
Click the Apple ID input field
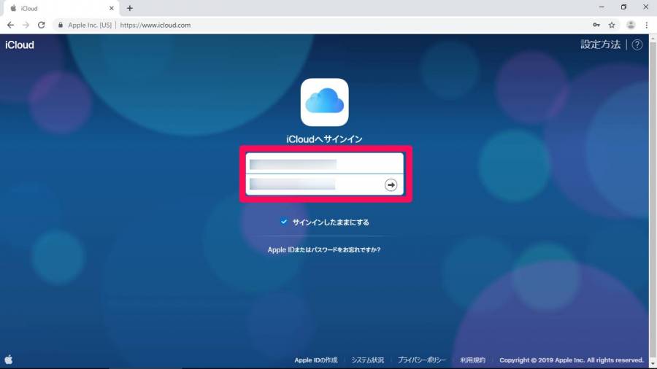tap(325, 163)
